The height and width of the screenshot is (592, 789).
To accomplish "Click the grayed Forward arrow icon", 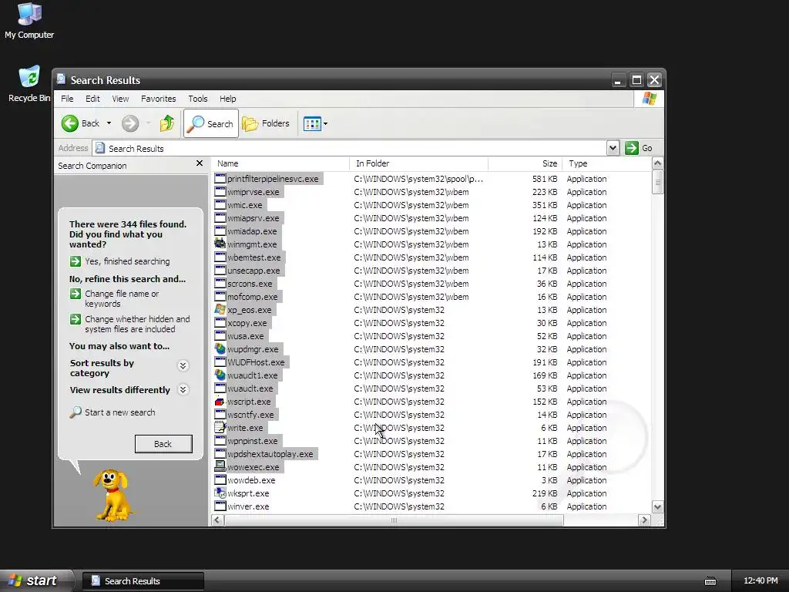I will pos(130,123).
